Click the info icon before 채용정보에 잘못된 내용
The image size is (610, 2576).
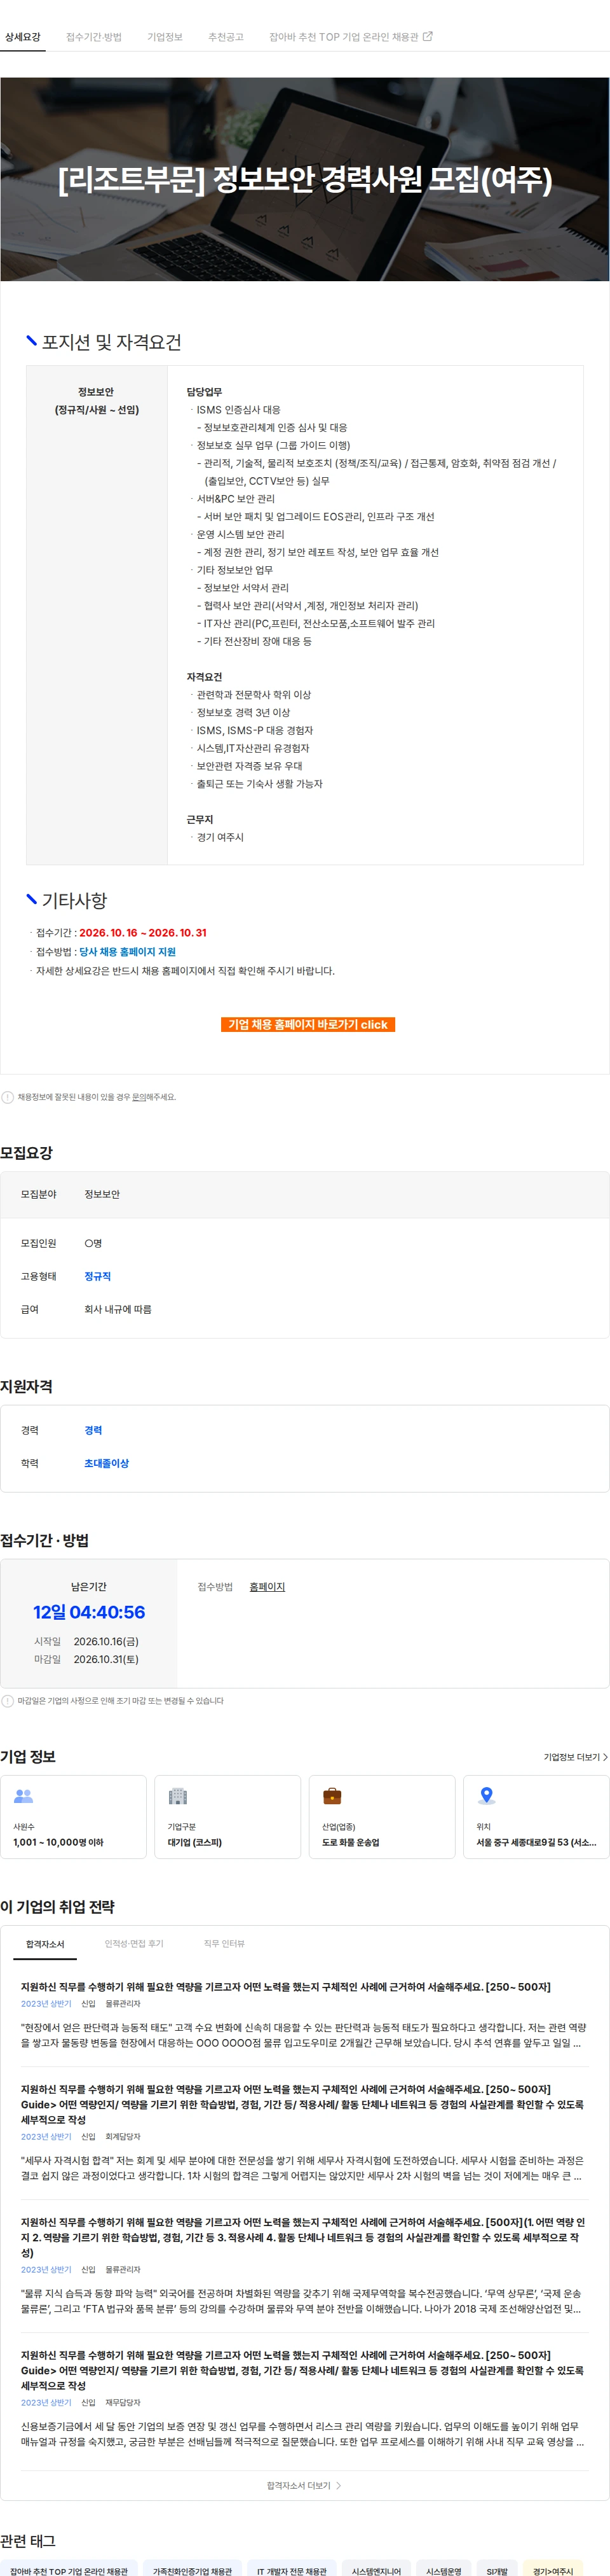click(8, 1097)
